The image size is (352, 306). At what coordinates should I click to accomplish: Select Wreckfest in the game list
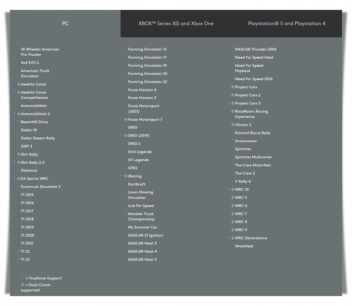point(244,246)
